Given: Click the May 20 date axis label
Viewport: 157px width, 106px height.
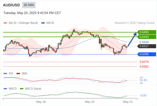Looking at the screenshot, I should 90,102.
